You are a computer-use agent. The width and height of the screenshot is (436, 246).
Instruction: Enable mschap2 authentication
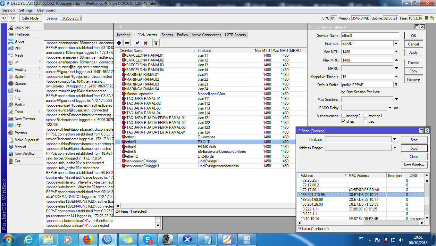coord(344,116)
